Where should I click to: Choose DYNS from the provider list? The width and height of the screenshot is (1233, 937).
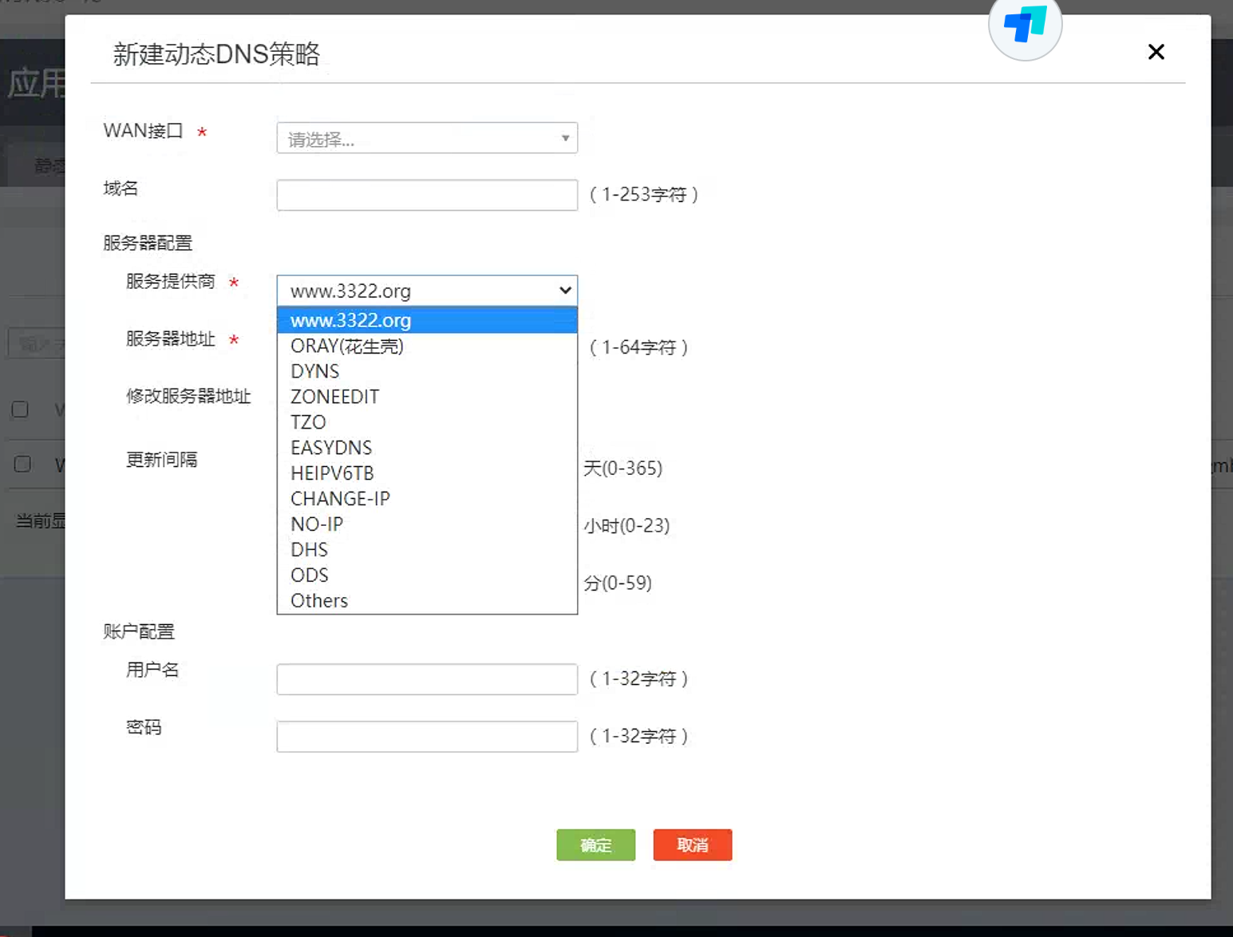pyautogui.click(x=427, y=371)
